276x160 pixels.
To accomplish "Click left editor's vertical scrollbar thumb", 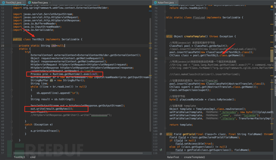I will (x=150, y=75).
